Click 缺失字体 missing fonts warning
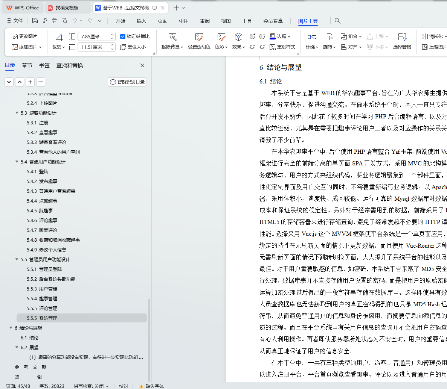Viewport: 447px width, 389px height. (151, 386)
